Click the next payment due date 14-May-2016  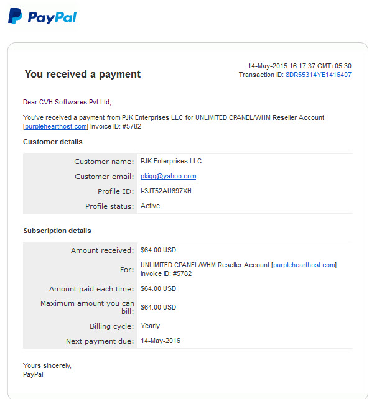161,341
